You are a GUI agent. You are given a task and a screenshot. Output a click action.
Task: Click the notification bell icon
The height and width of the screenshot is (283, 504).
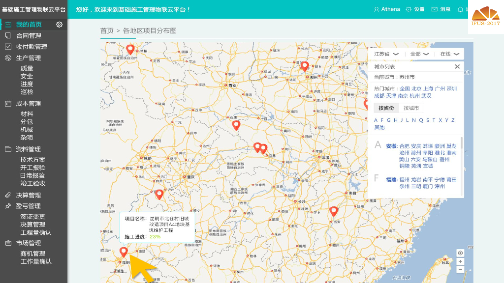pos(460,9)
